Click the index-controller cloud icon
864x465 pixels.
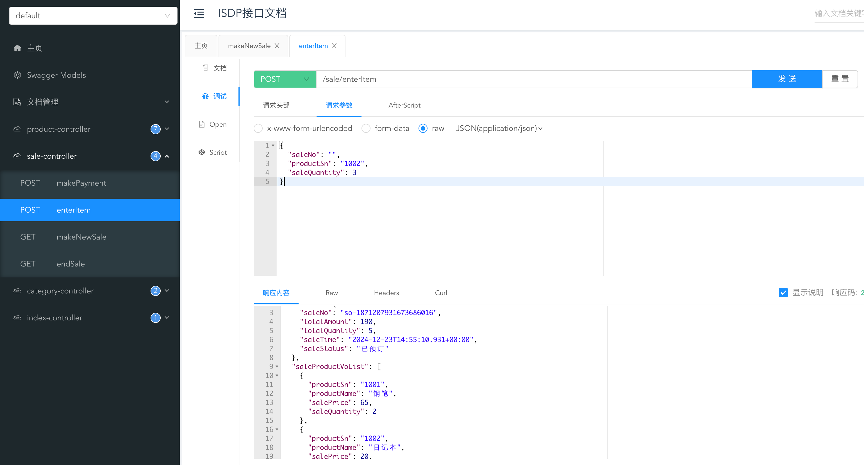point(17,318)
